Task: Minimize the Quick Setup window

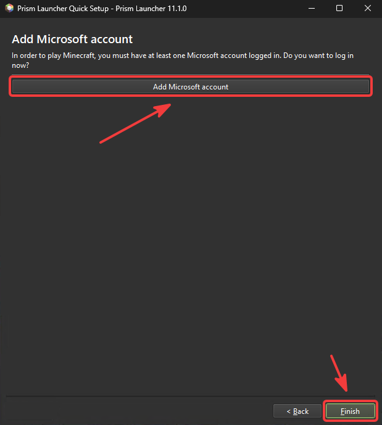Action: (x=312, y=9)
